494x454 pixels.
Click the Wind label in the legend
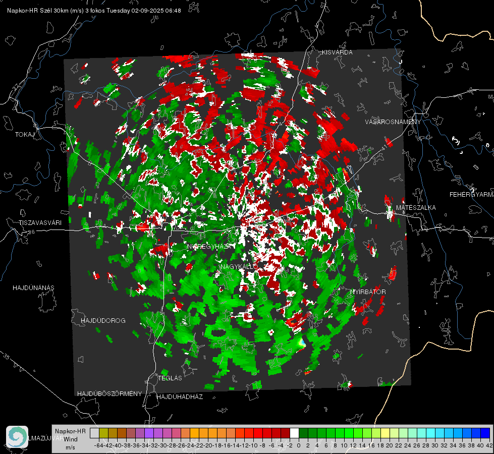[x=71, y=439]
